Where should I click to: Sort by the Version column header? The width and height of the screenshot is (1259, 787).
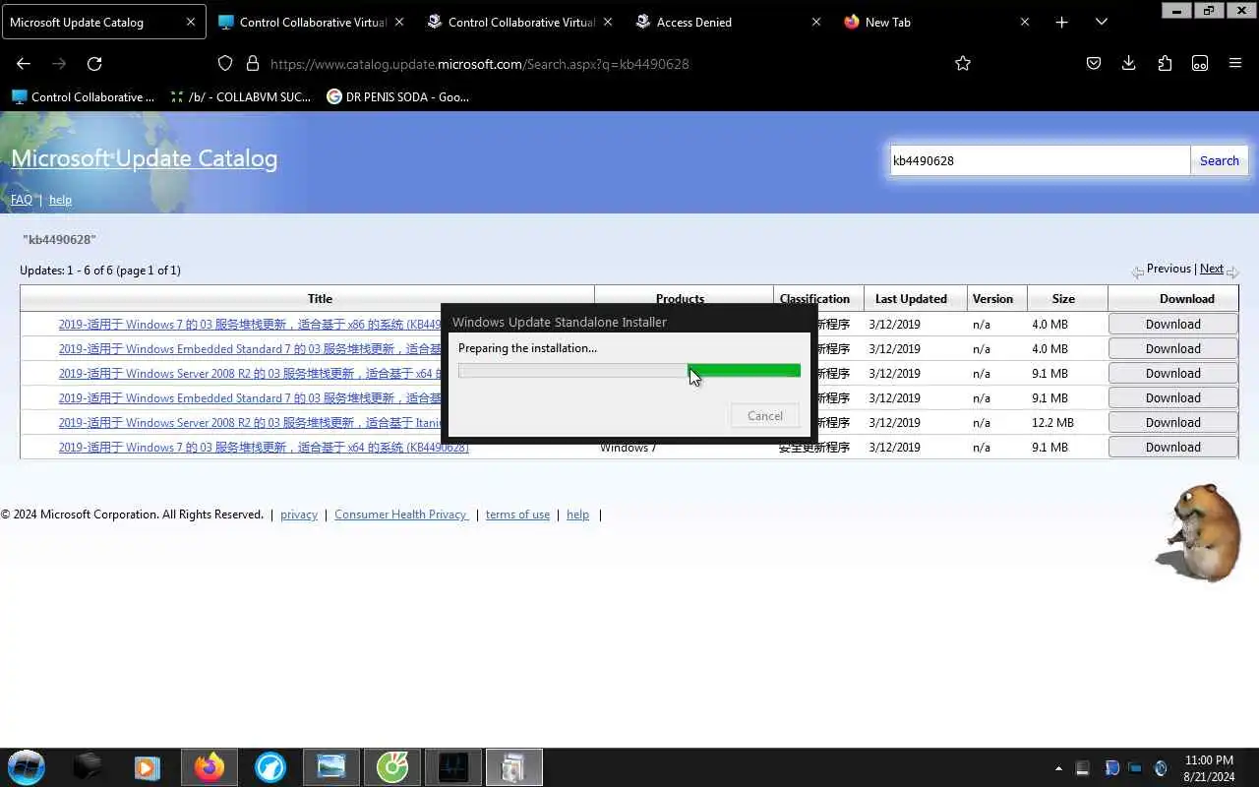click(992, 298)
